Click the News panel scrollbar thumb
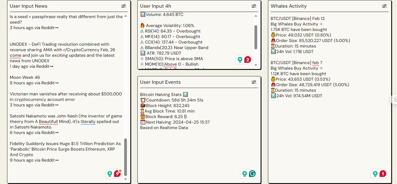Viewport: 397px width, 184px height. 126,157
